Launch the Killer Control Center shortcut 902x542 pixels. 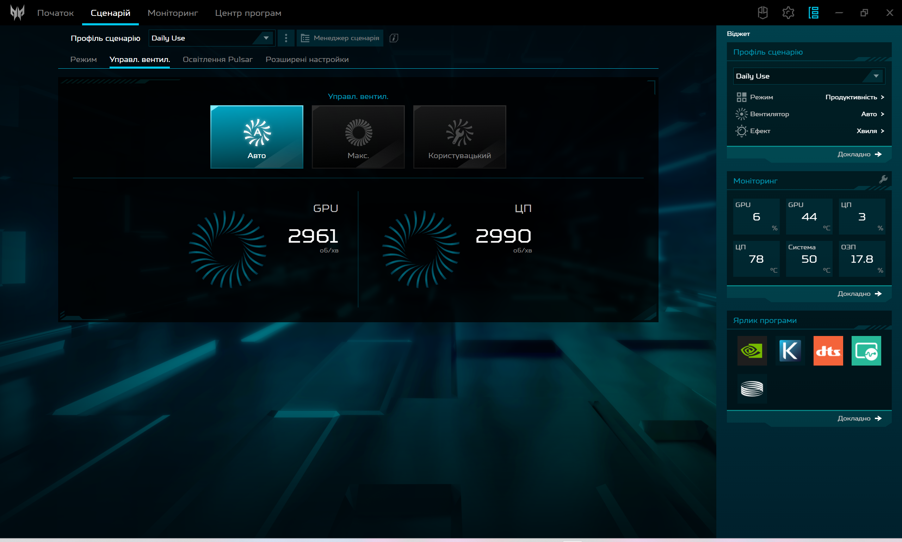(x=790, y=351)
